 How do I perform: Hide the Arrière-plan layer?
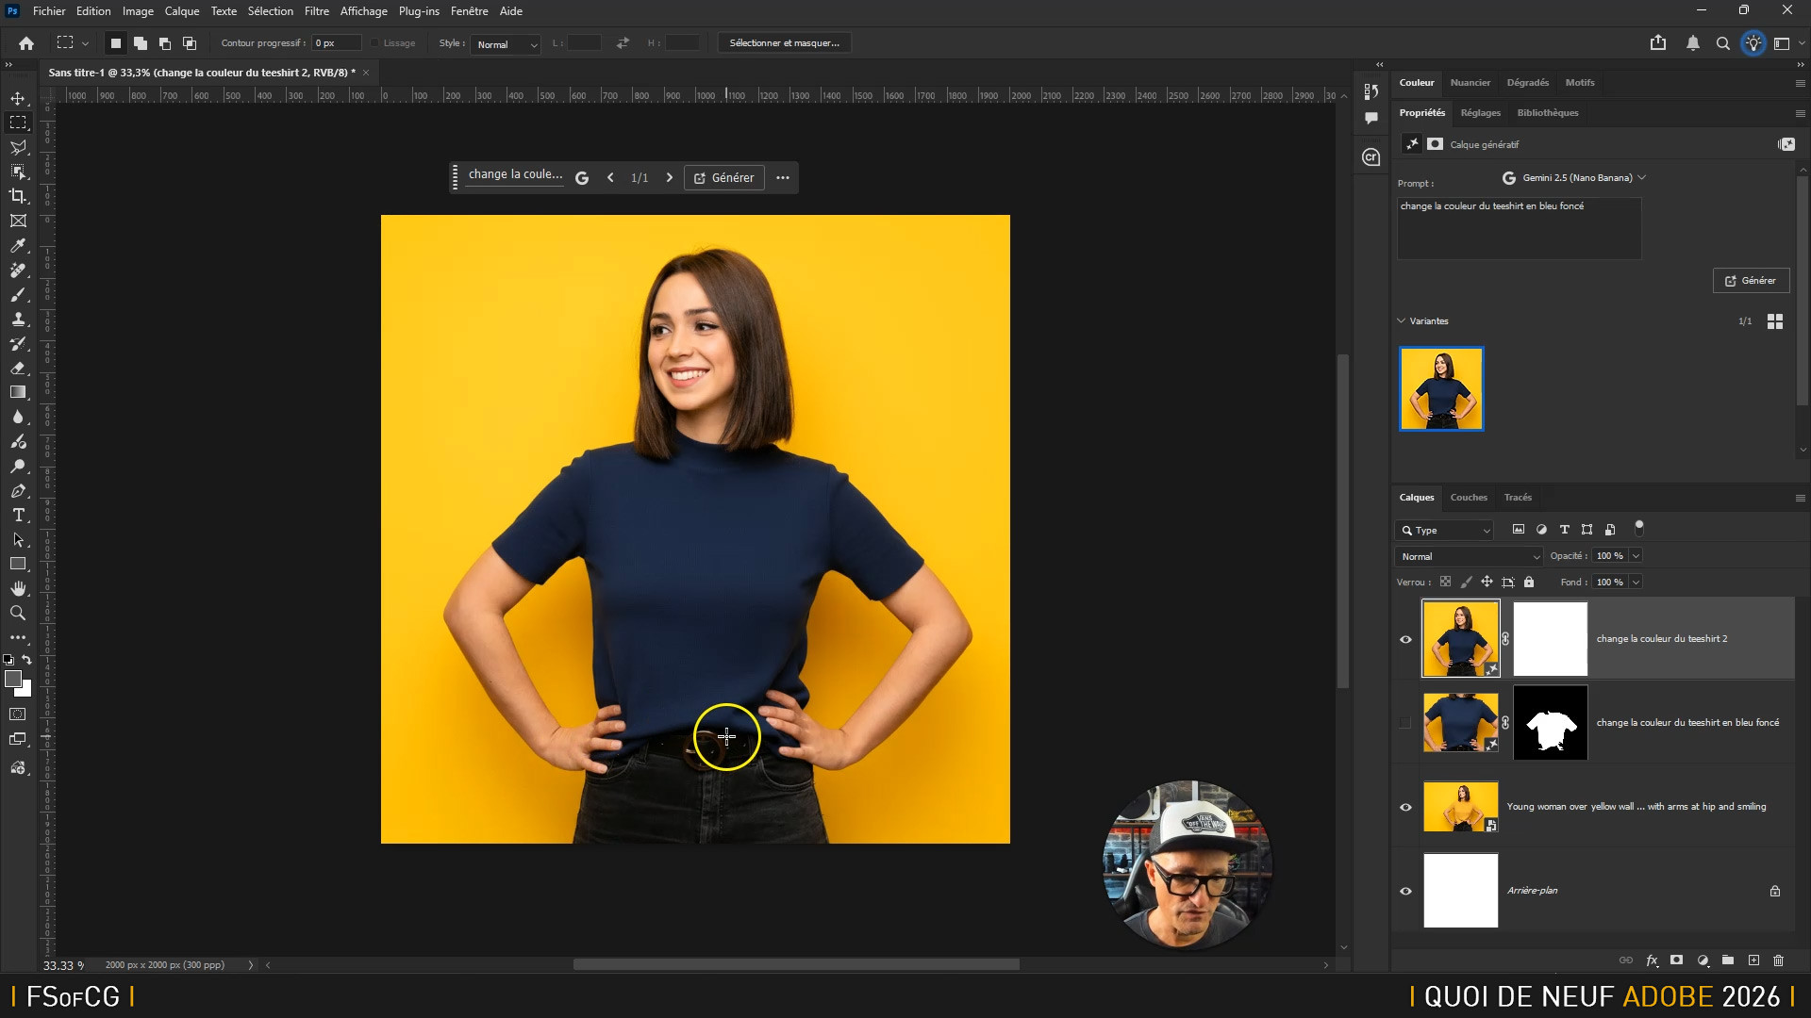click(1405, 891)
